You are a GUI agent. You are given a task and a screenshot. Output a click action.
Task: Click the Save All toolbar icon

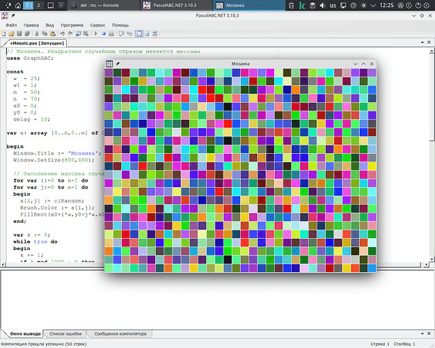27,34
